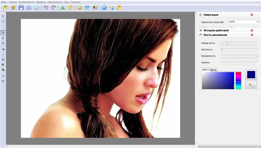
Task: Click the blue question mark help icon
Action: pyautogui.click(x=104, y=8)
